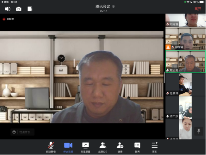
Task: Click the Wi-Fi status icon
Action: click(x=188, y=2)
